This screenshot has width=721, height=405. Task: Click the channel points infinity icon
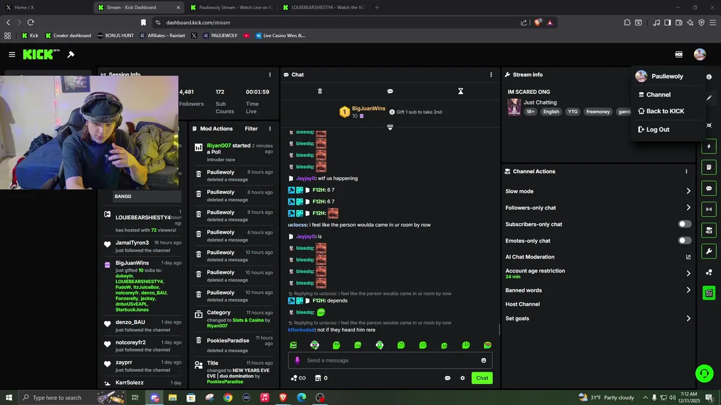[x=299, y=378]
